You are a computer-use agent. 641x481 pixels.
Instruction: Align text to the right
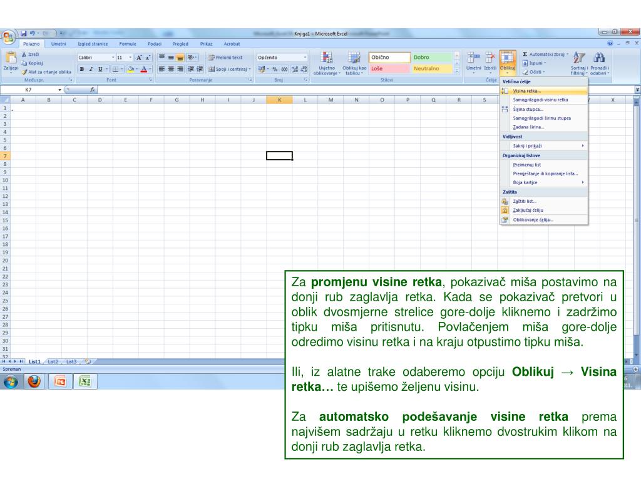coord(180,69)
